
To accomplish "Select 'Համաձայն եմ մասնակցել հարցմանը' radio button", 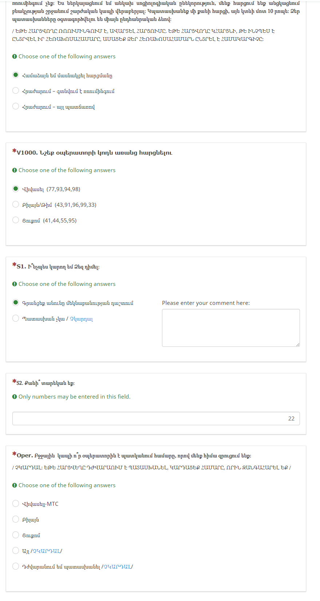I will tap(16, 75).
